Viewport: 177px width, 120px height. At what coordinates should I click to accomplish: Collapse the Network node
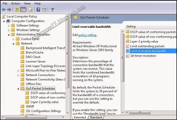pyautogui.click(x=13, y=44)
